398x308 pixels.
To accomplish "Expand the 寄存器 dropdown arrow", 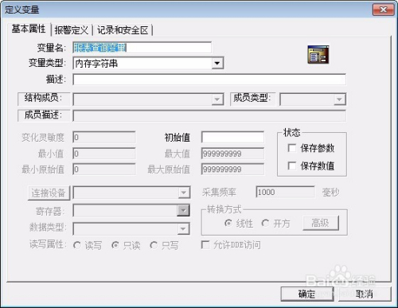I will [183, 211].
